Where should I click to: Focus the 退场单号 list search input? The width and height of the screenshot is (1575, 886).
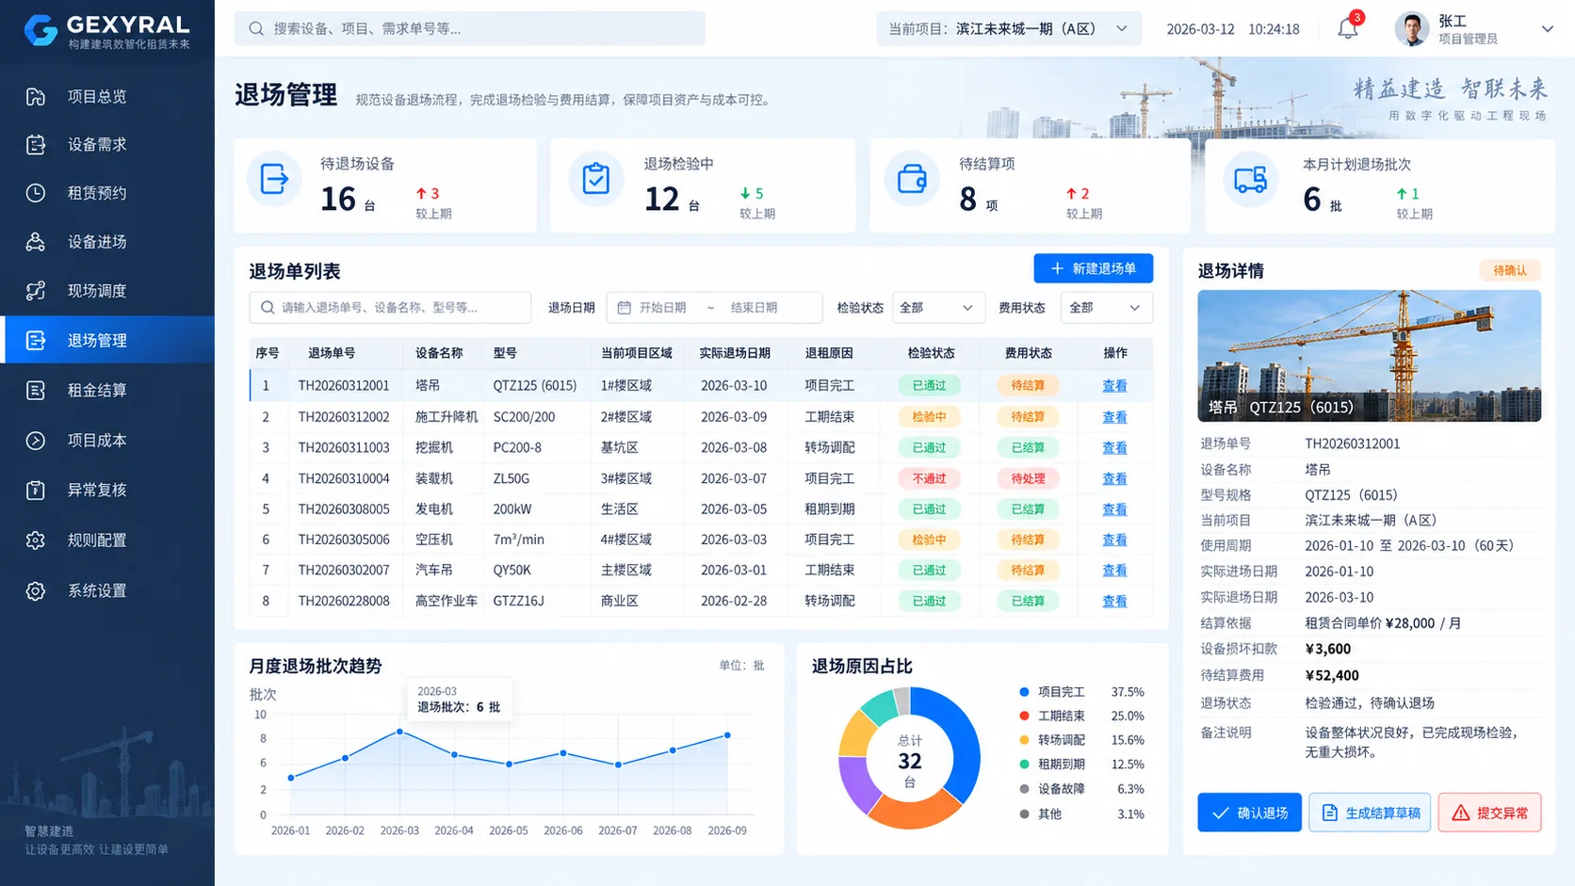click(390, 308)
